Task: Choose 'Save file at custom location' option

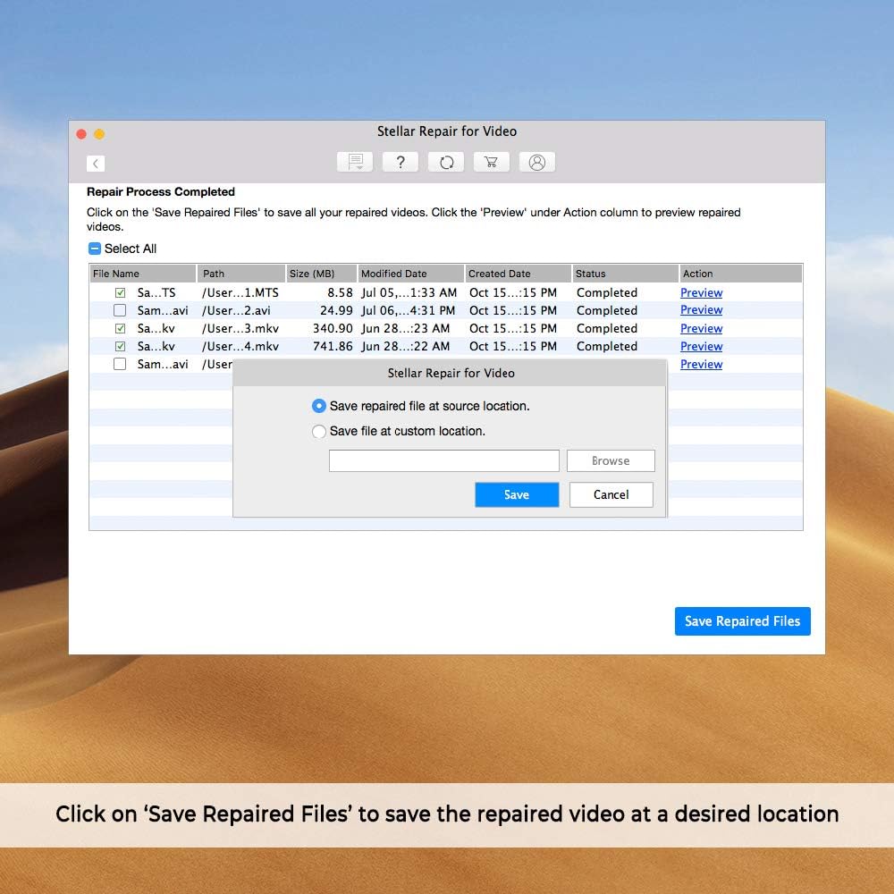Action: [319, 431]
